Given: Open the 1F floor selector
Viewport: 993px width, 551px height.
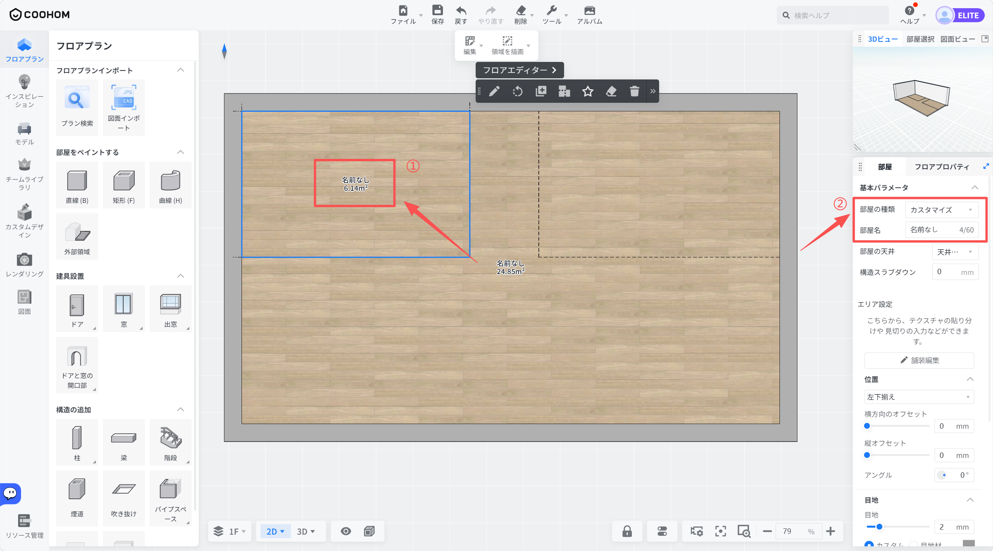Looking at the screenshot, I should (230, 532).
